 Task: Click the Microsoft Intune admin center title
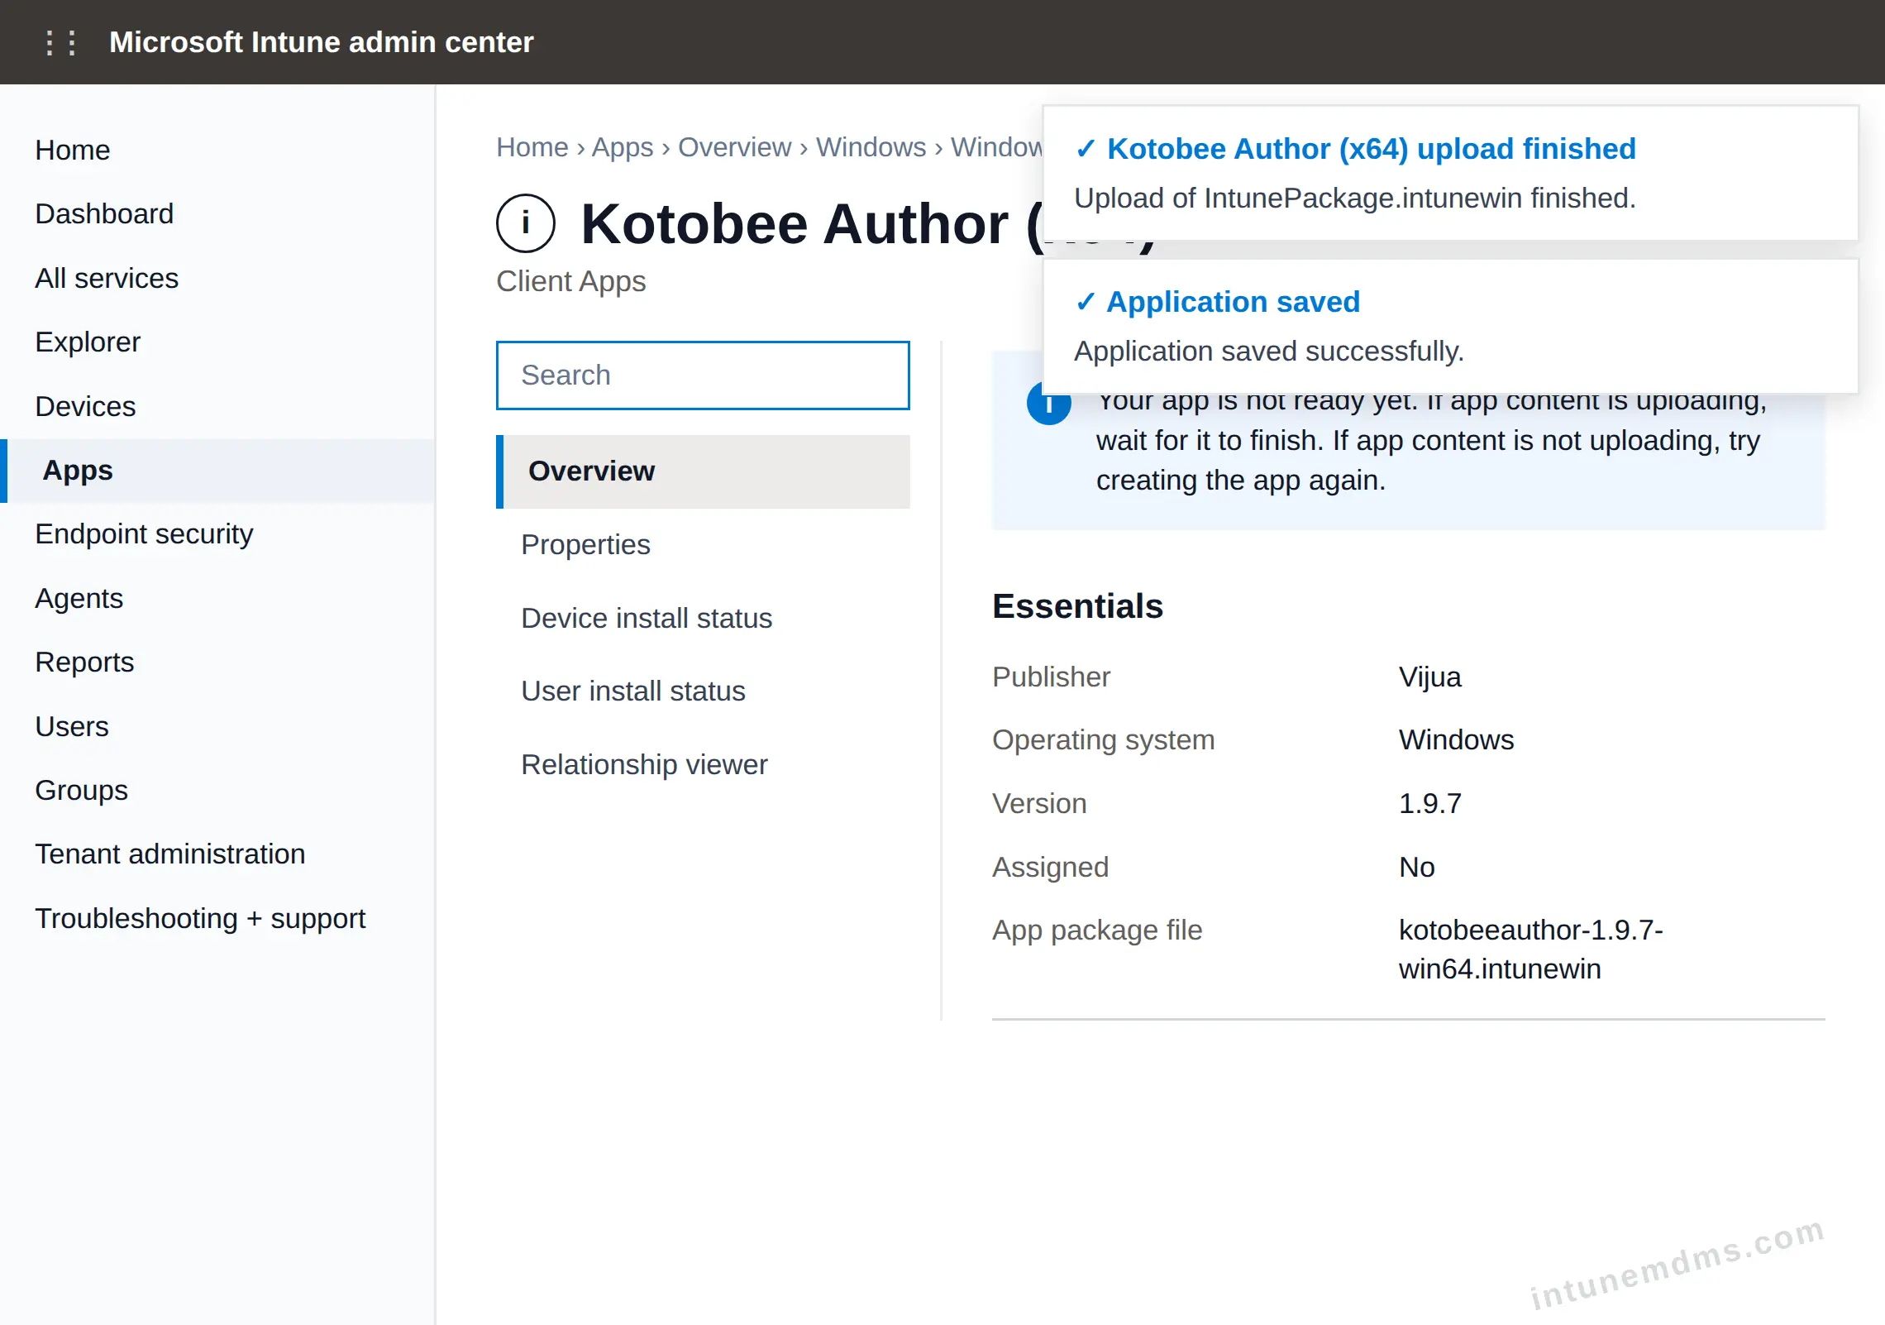coord(321,42)
